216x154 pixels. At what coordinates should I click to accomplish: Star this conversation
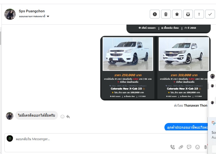(x=177, y=14)
